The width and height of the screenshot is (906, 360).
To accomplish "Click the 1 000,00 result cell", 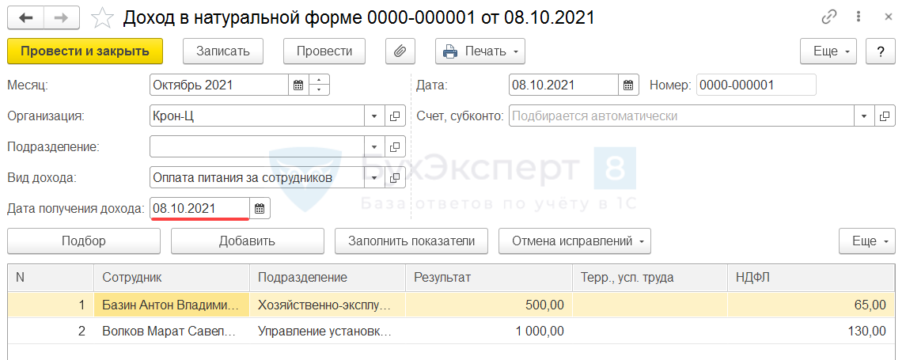I will (x=489, y=331).
